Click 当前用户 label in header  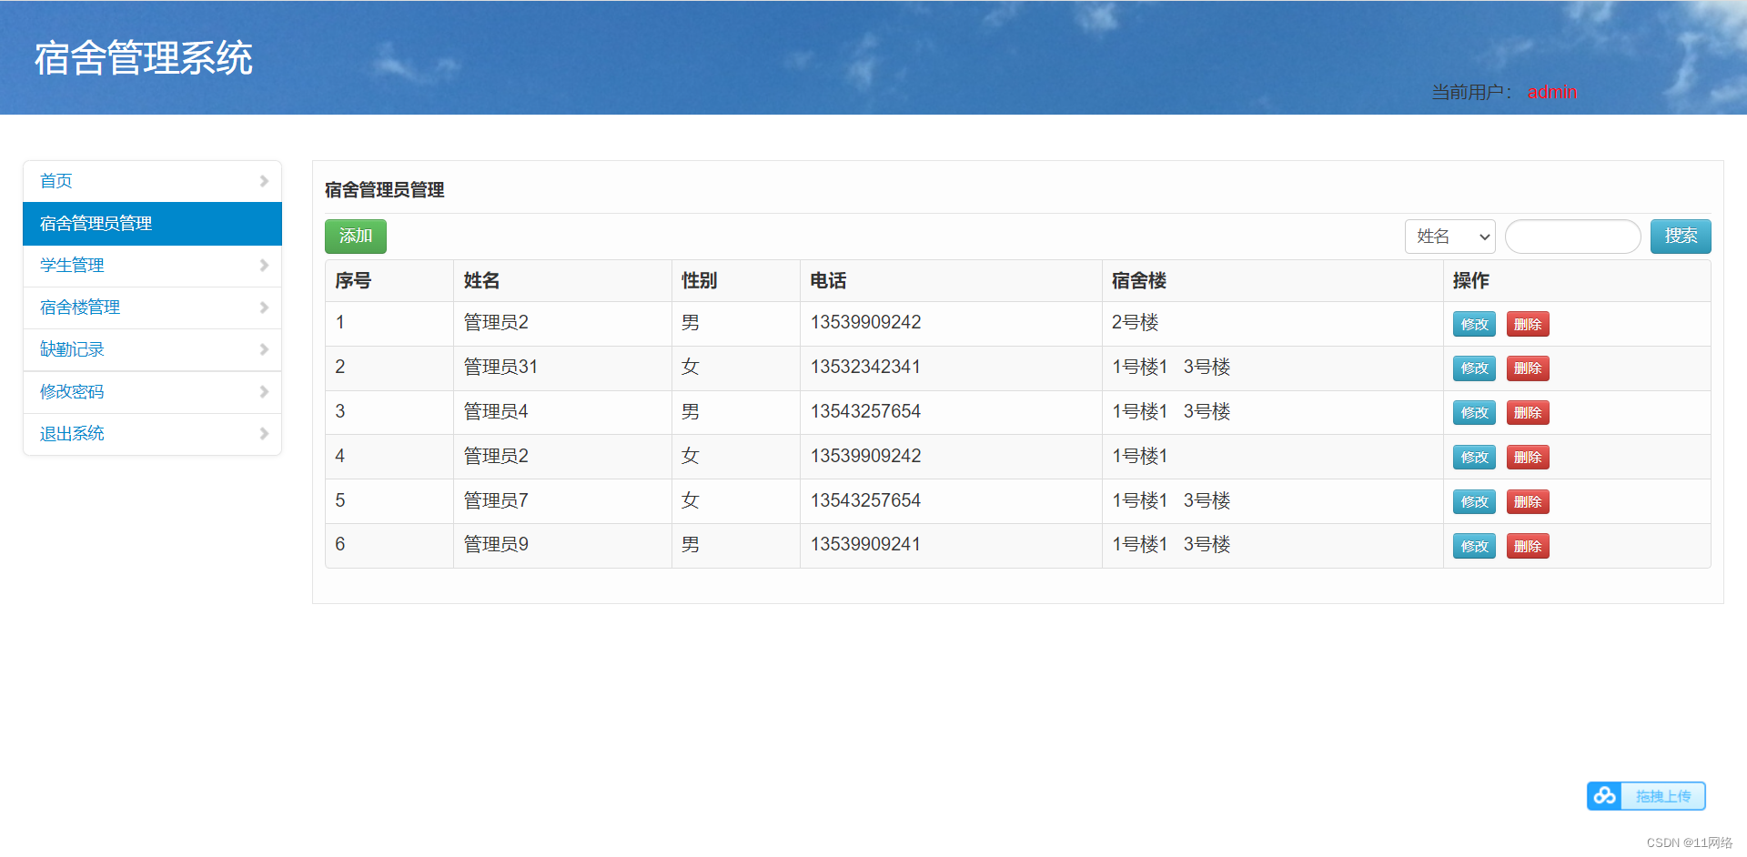1471,92
